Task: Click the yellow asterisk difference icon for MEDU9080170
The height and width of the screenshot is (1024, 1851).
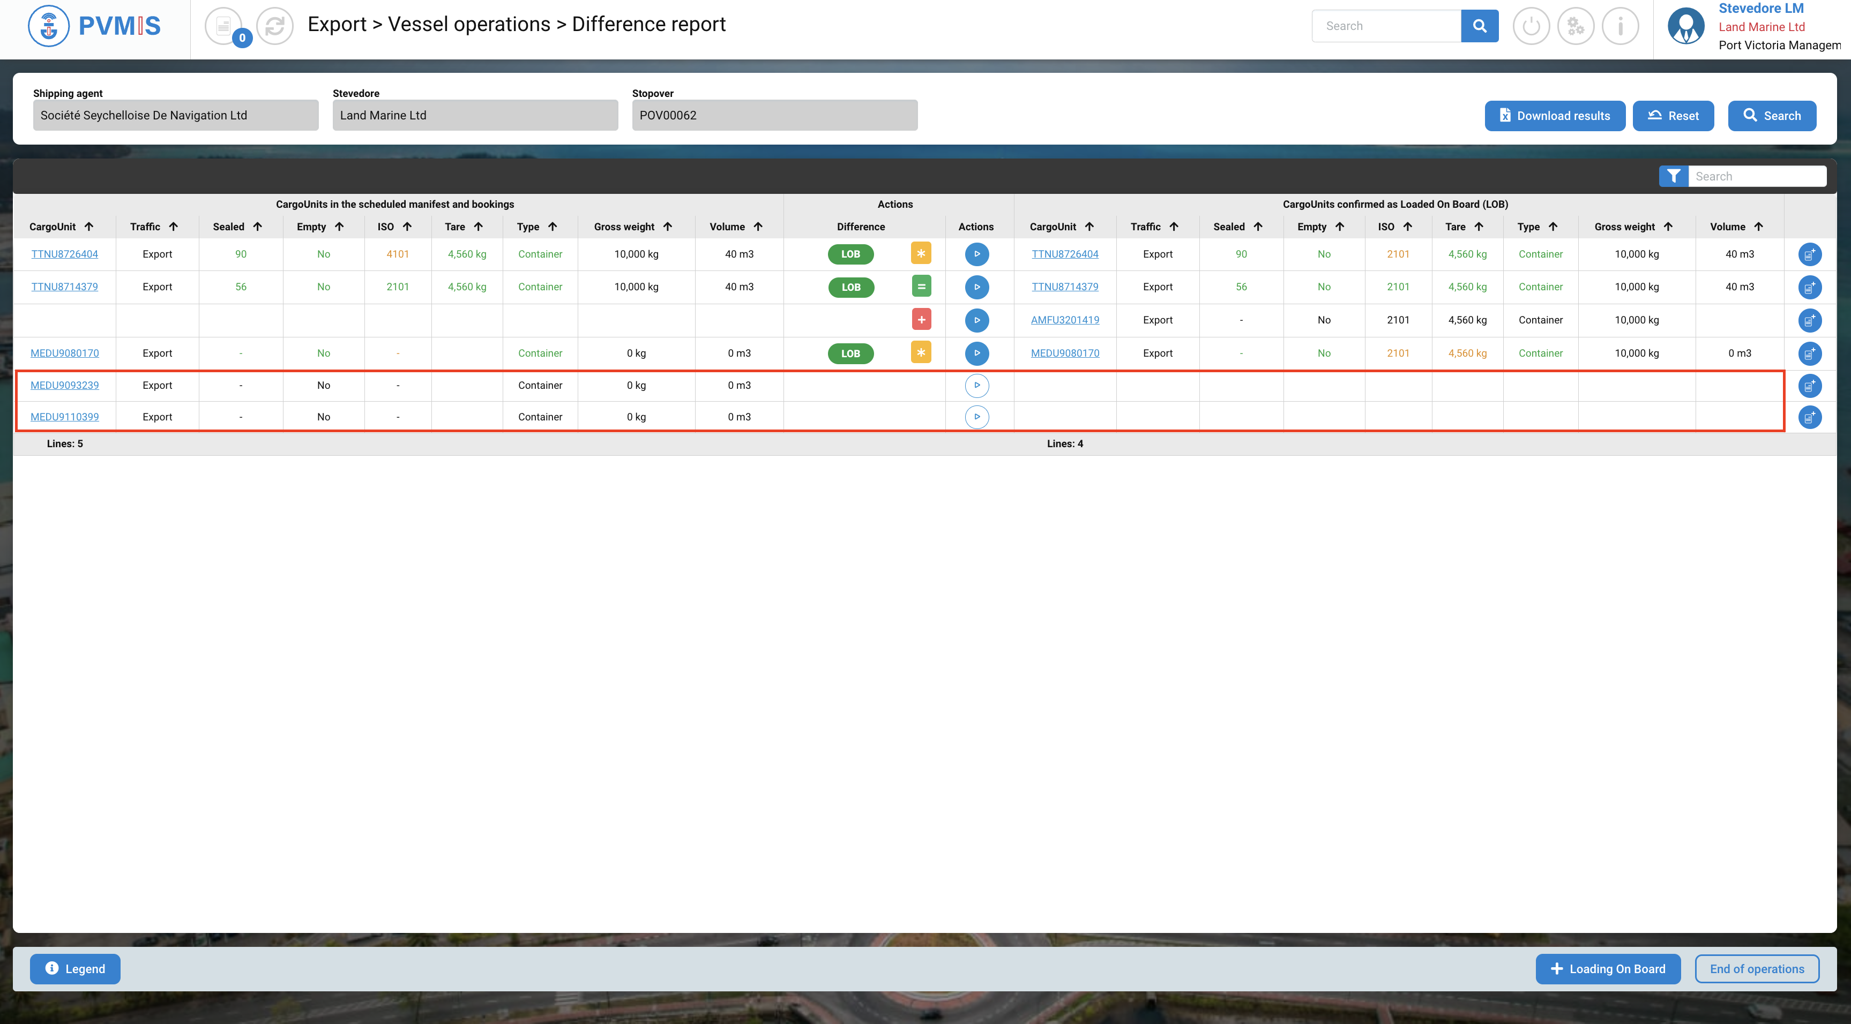Action: tap(921, 352)
